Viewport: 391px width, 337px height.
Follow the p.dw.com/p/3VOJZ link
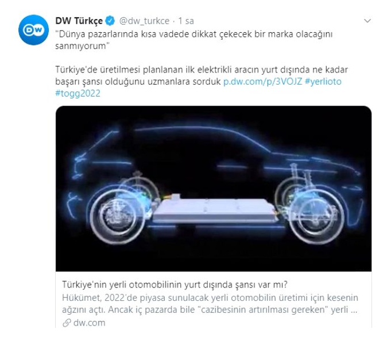point(262,82)
